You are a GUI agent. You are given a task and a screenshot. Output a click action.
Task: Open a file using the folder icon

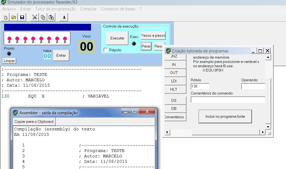14,17
